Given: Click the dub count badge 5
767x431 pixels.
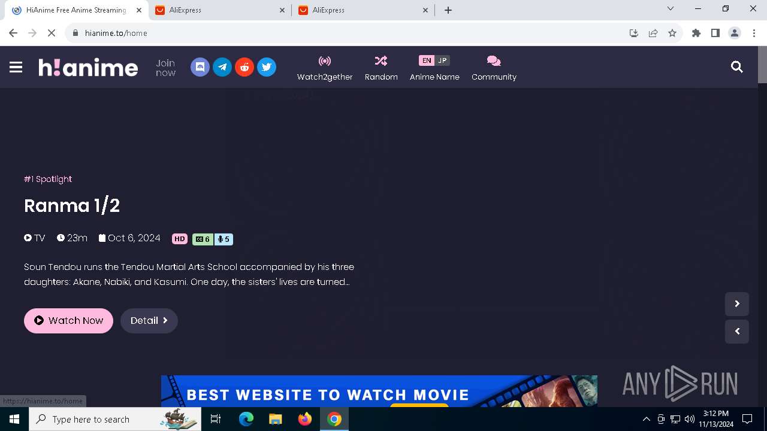Looking at the screenshot, I should click(x=223, y=239).
